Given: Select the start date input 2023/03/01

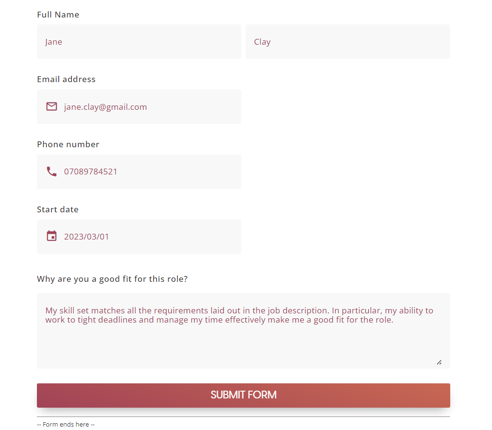Looking at the screenshot, I should [146, 237].
